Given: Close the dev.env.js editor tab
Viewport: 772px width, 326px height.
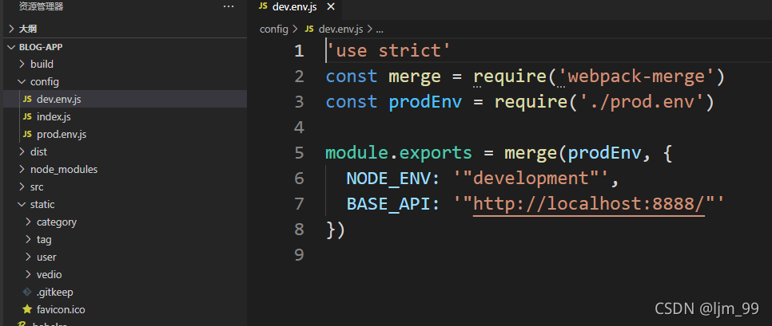Looking at the screenshot, I should [331, 6].
